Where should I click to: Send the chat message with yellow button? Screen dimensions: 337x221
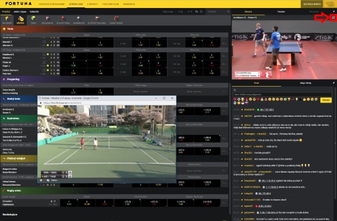tap(326, 100)
